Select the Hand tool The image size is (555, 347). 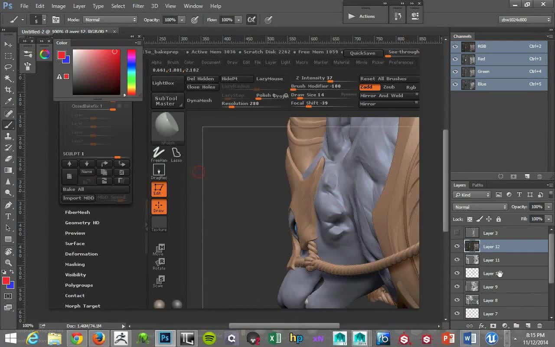pos(8,252)
